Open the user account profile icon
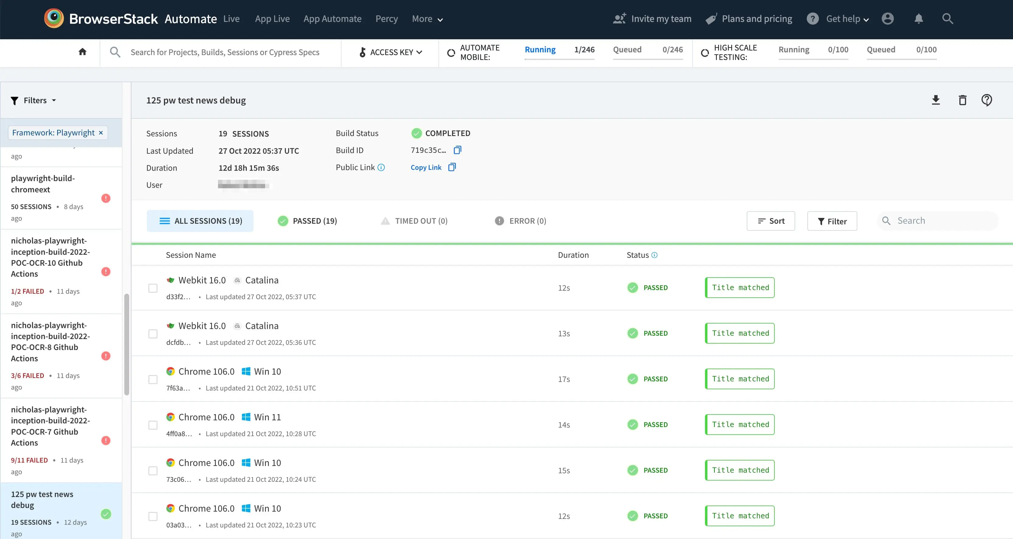This screenshot has height=539, width=1013. 887,19
